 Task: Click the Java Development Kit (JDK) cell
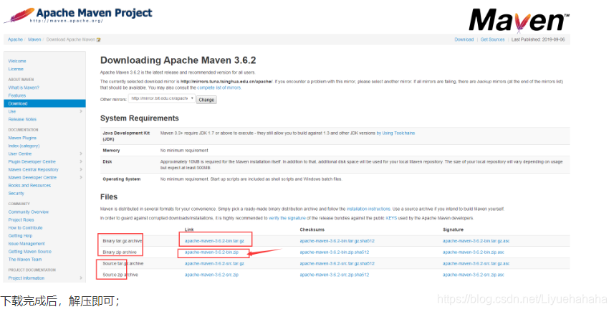pyautogui.click(x=126, y=136)
